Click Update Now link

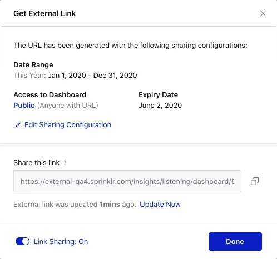click(x=160, y=204)
